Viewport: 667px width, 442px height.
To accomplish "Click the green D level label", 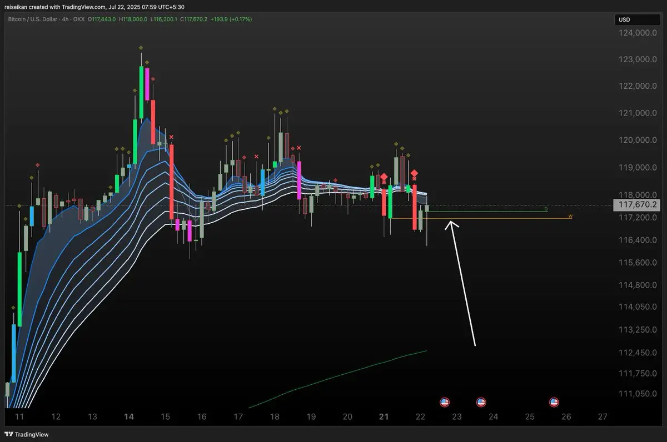I will point(546,209).
